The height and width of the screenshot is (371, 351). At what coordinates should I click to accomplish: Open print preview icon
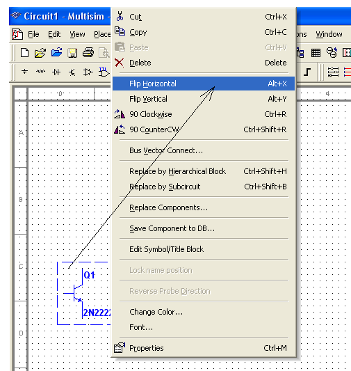[x=104, y=52]
